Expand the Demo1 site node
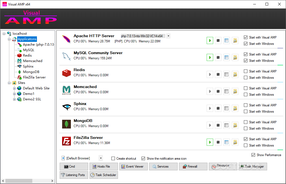 coord(15,94)
